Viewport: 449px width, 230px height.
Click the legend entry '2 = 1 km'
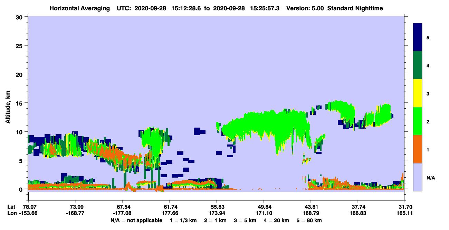[x=215, y=220]
